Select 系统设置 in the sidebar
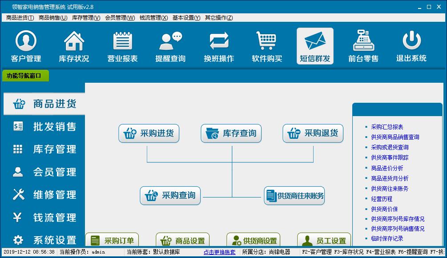This screenshot has width=447, height=258. point(44,240)
